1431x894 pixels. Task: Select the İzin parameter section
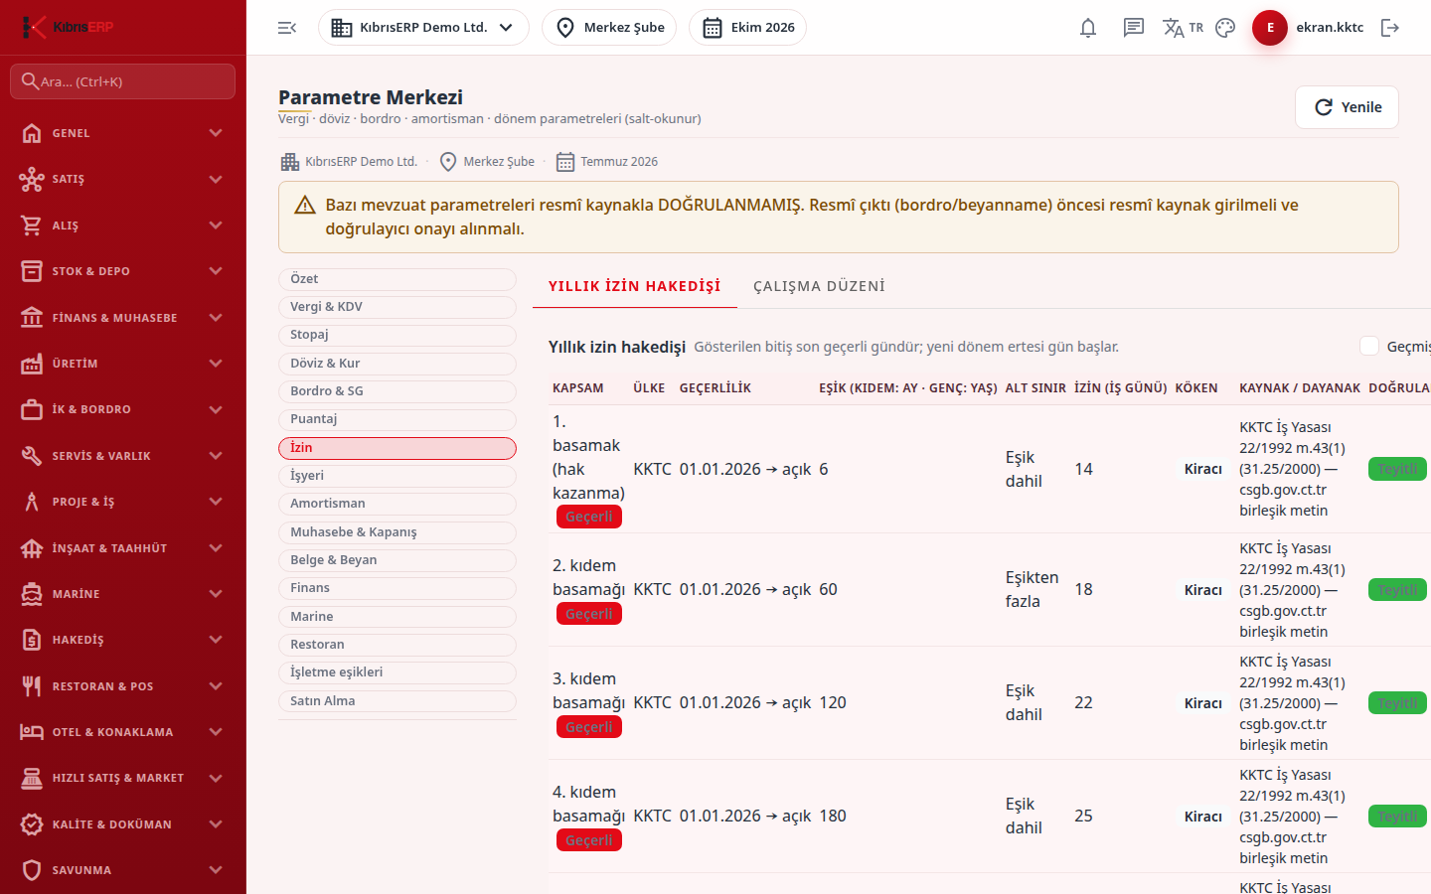point(397,448)
